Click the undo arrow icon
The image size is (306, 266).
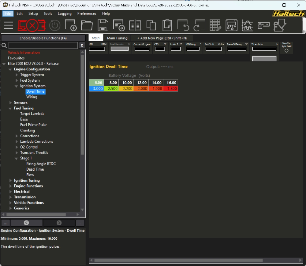pyautogui.click(x=183, y=25)
